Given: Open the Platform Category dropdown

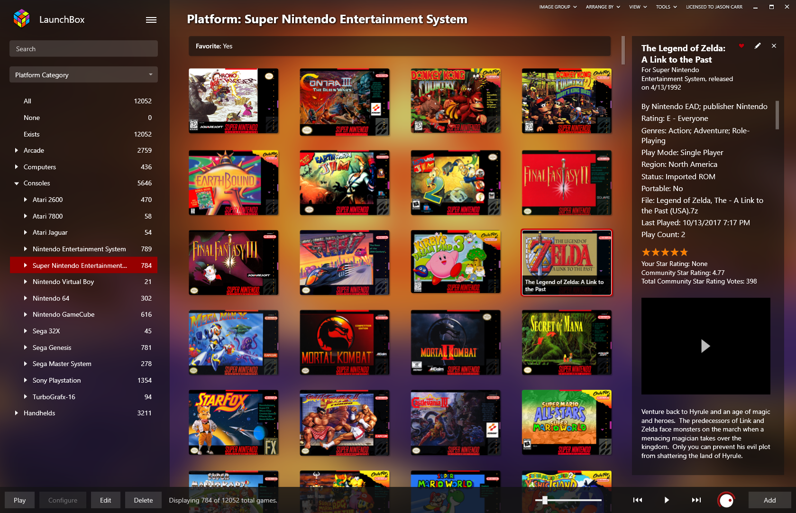Looking at the screenshot, I should click(x=83, y=74).
